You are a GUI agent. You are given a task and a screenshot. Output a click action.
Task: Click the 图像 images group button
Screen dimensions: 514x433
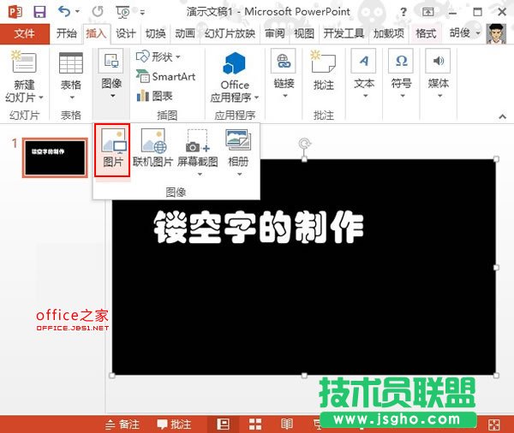click(111, 74)
